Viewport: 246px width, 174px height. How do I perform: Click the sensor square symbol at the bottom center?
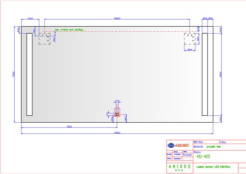(117, 114)
